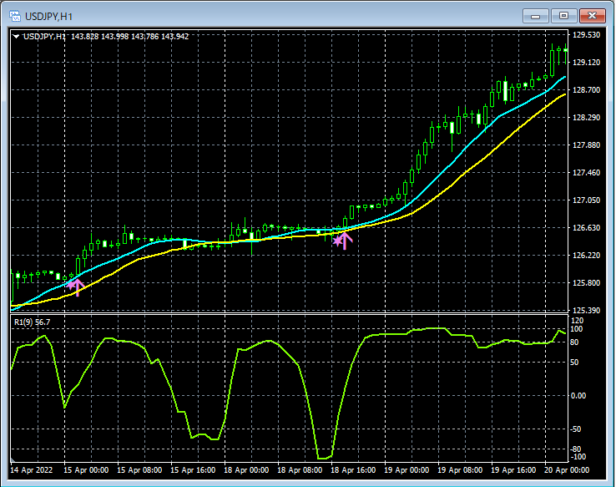Expand the chart dropdown triangle before USDJPY,H1 OHLC label
The width and height of the screenshot is (616, 487).
pos(16,37)
